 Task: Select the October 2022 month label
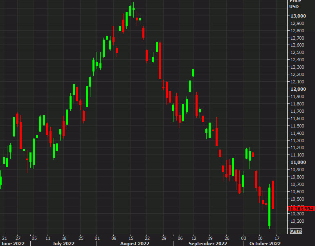265,244
